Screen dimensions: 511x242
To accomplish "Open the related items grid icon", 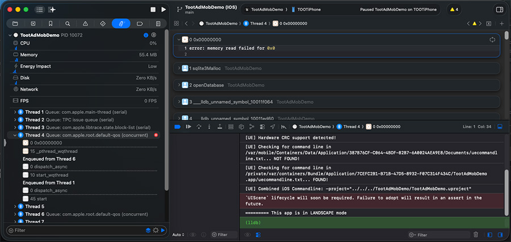I will (x=177, y=23).
